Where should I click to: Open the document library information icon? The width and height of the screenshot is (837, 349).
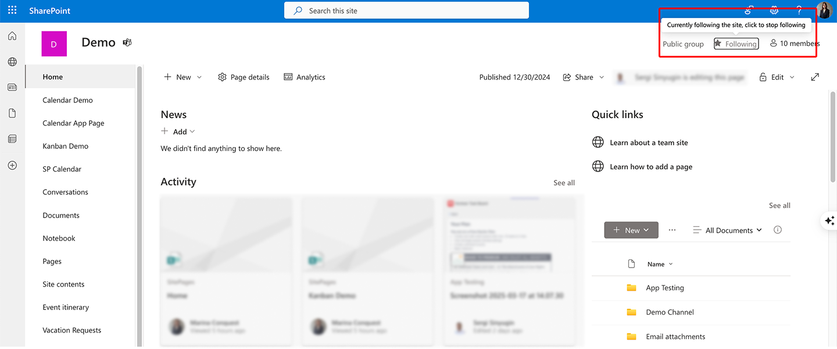(x=778, y=230)
